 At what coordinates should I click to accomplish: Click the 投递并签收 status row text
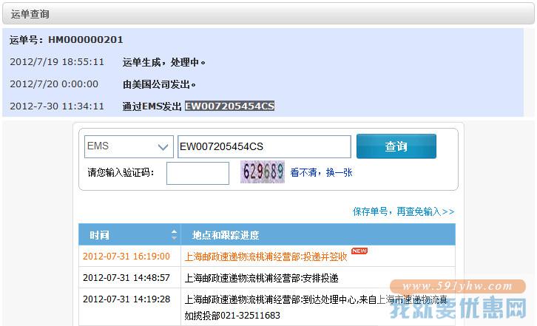pos(266,257)
